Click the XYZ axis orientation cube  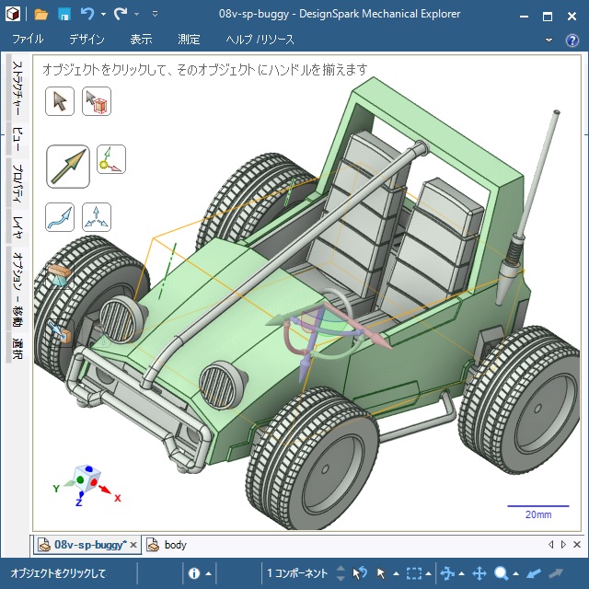[90, 479]
